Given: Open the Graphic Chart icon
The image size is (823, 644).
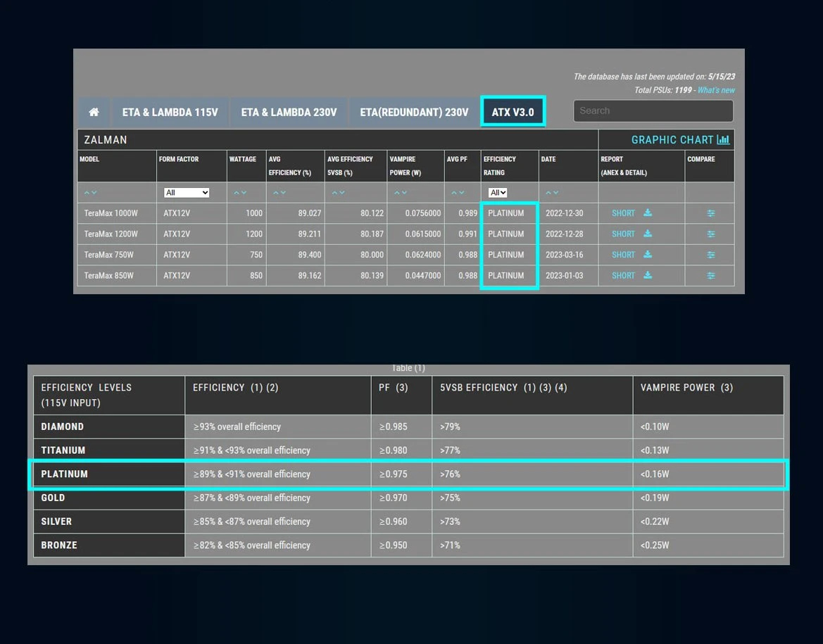Looking at the screenshot, I should click(x=723, y=140).
